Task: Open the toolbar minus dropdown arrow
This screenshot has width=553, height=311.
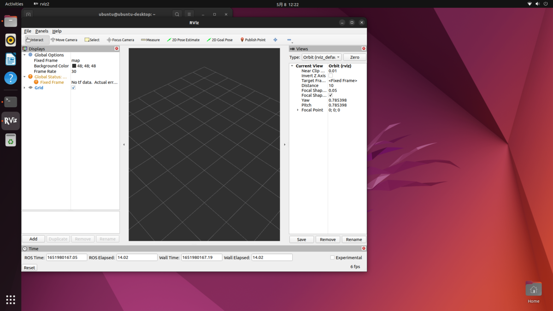Action: pyautogui.click(x=292, y=43)
